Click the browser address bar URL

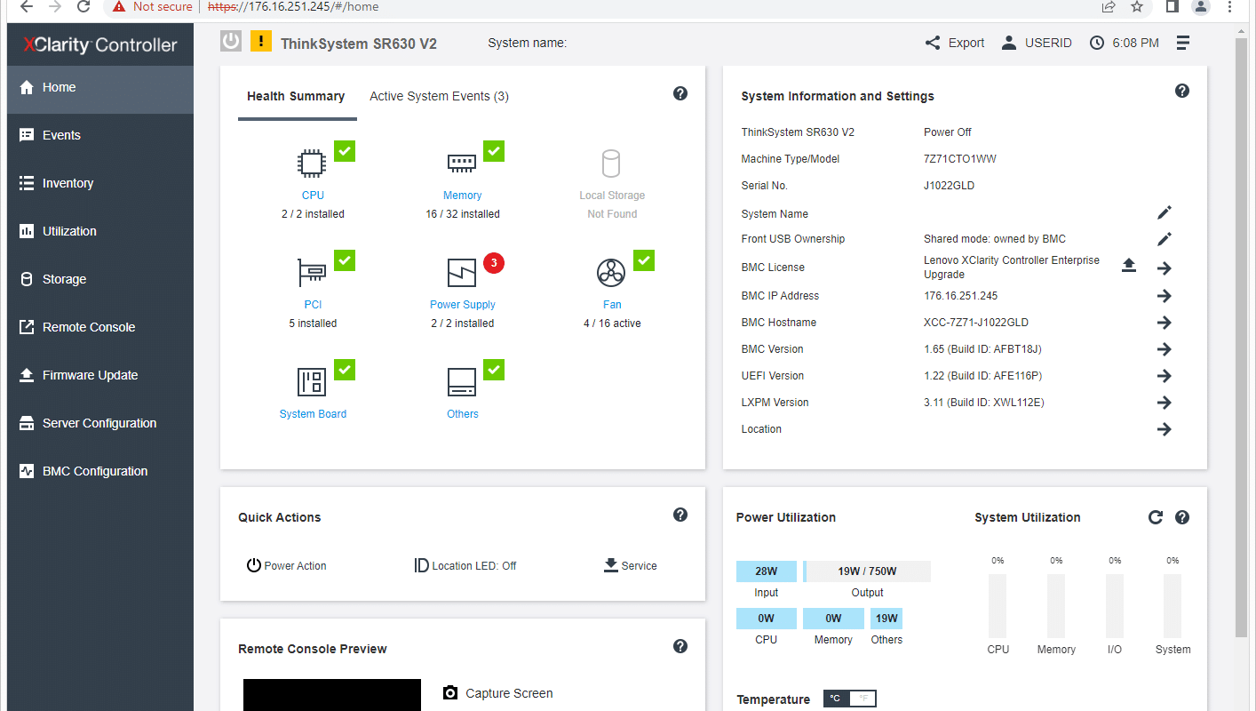click(293, 7)
